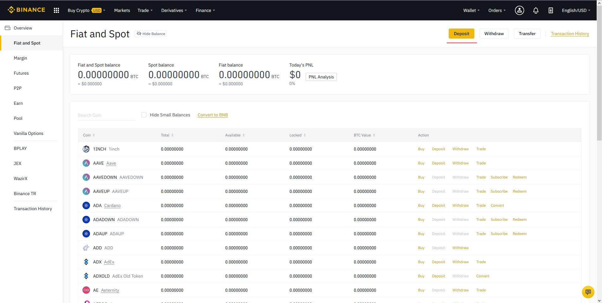Click the Overview wallet icon in sidebar
The width and height of the screenshot is (602, 303).
point(8,28)
